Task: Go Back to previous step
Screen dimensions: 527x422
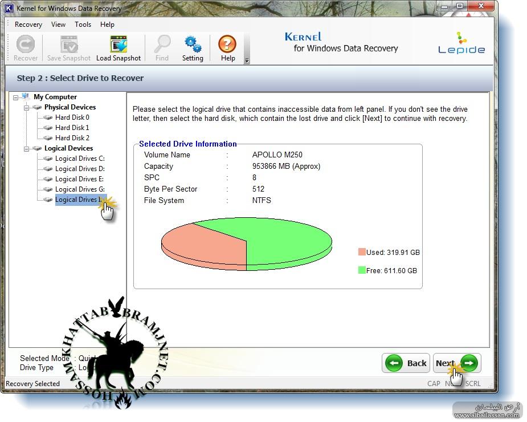Action: click(x=406, y=363)
